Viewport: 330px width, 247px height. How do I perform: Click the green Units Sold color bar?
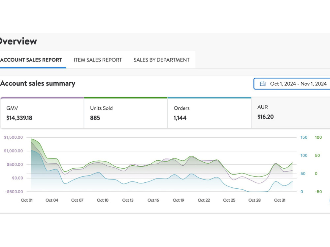(126, 98)
